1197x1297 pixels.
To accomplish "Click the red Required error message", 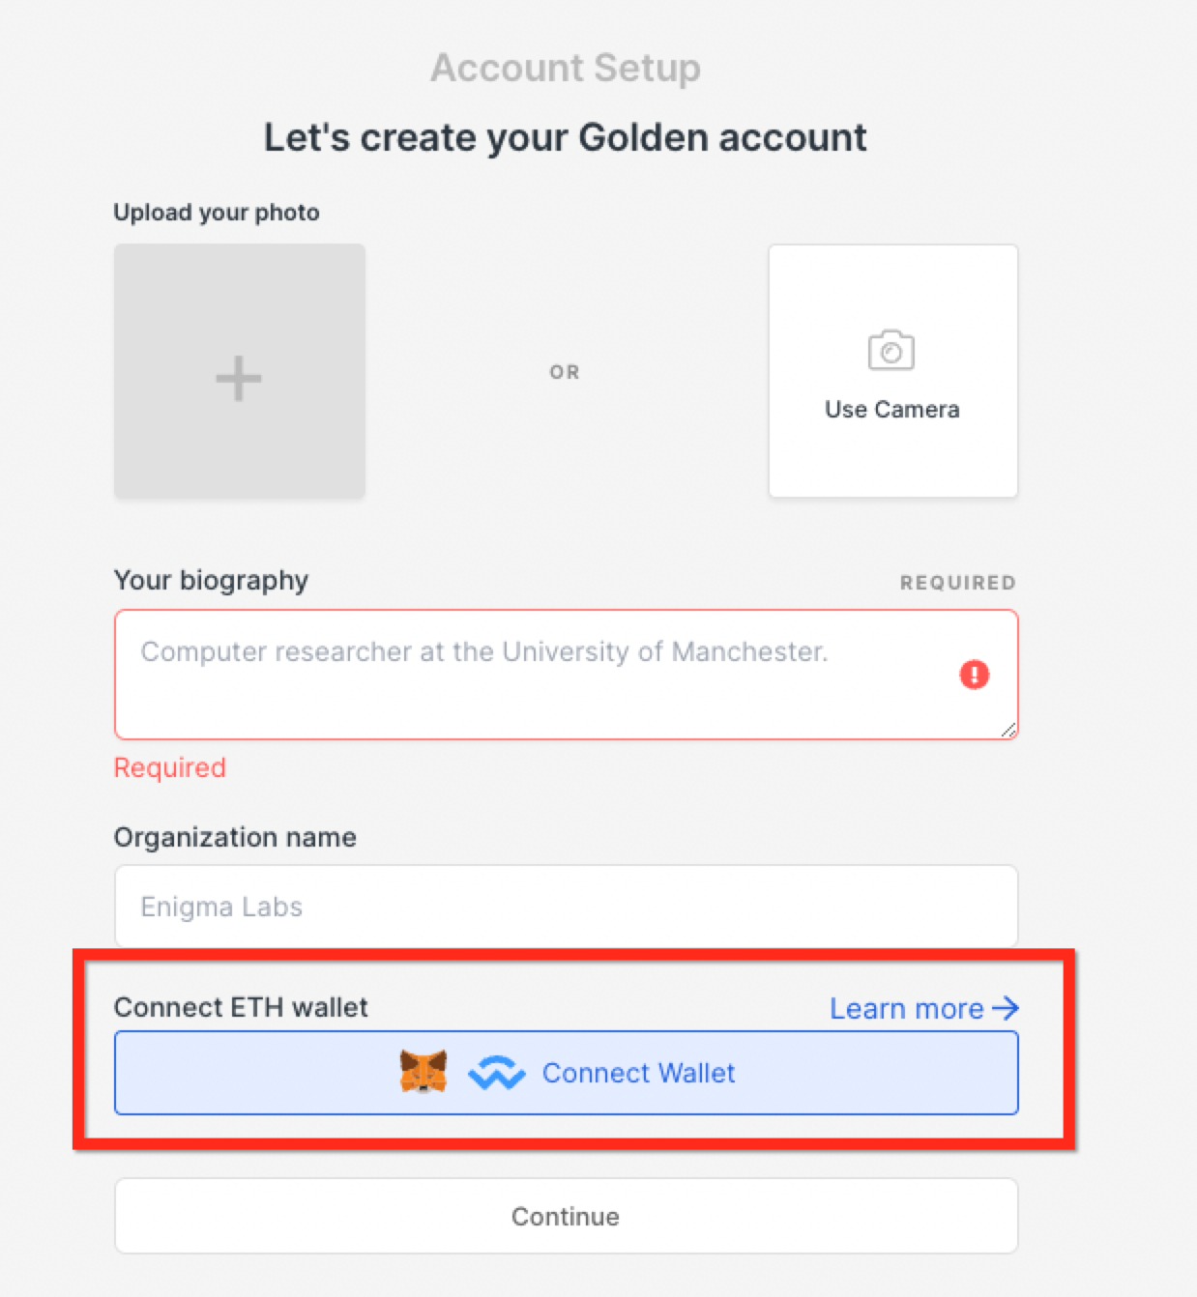I will 170,767.
